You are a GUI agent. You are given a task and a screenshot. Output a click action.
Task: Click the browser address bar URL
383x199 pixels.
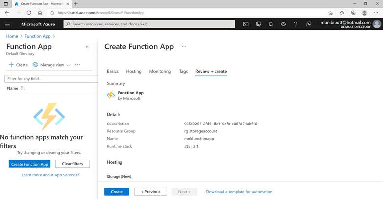pos(101,13)
